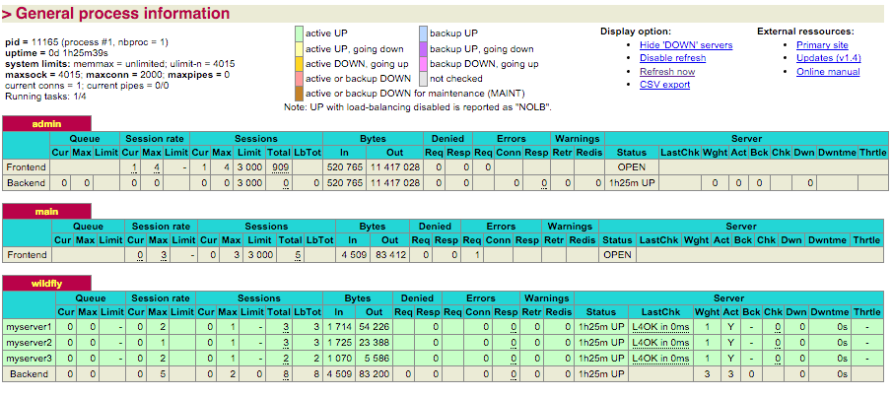Click the Hide 'DOWN' servers link
This screenshot has width=892, height=396.
(x=685, y=45)
